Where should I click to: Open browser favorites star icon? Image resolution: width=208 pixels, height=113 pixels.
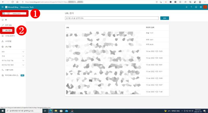coord(185,2)
